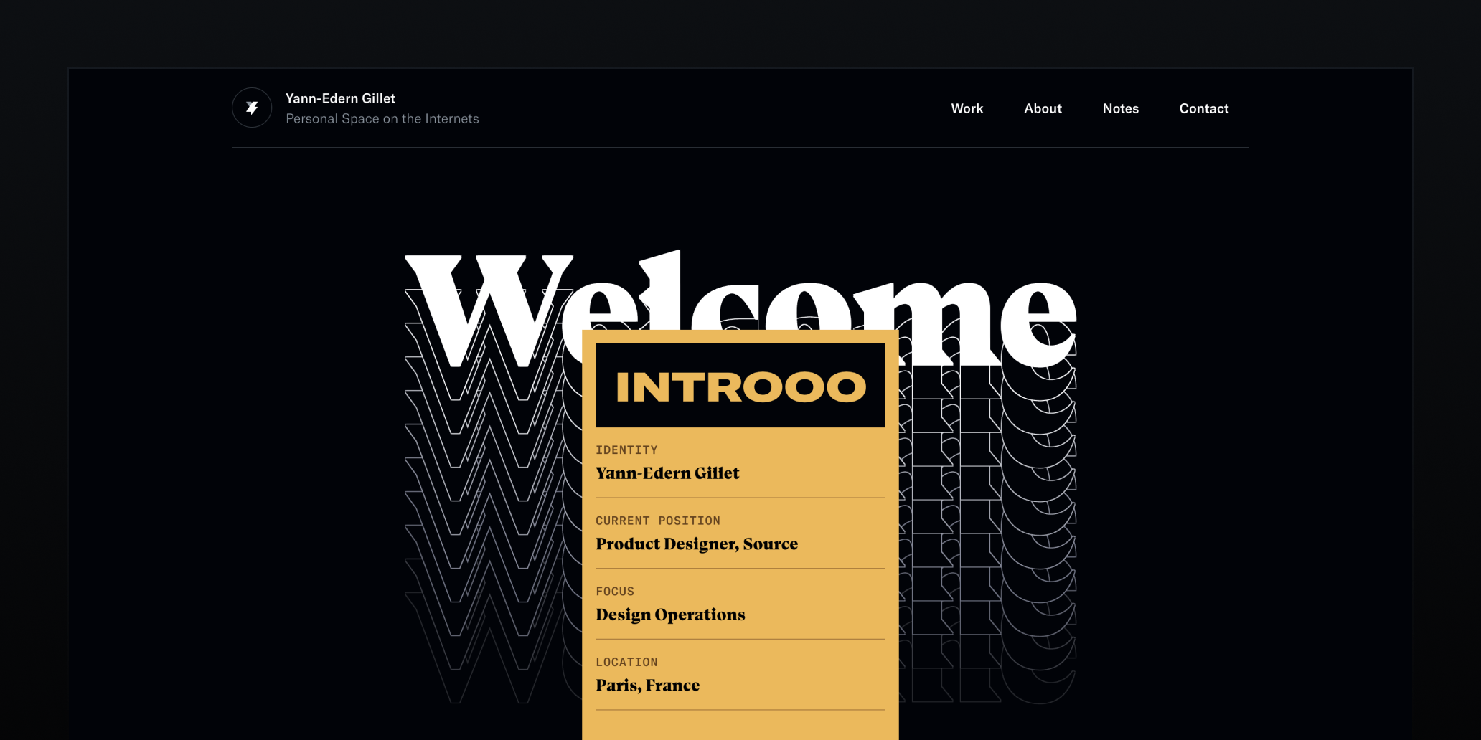Click the empty yellow area below Paris, France
1481x740 pixels.
tap(740, 724)
